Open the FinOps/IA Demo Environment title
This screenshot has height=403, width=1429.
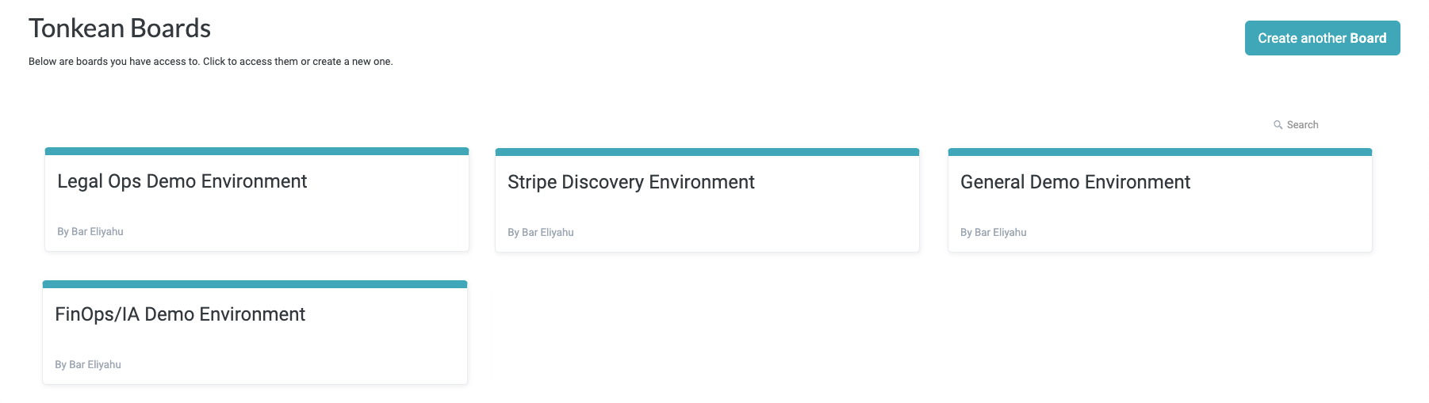[x=180, y=314]
